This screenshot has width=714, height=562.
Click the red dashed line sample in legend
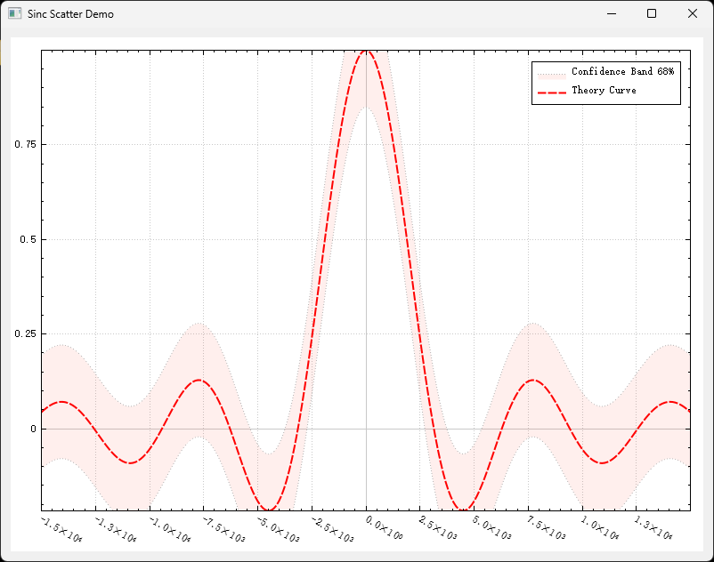point(549,90)
